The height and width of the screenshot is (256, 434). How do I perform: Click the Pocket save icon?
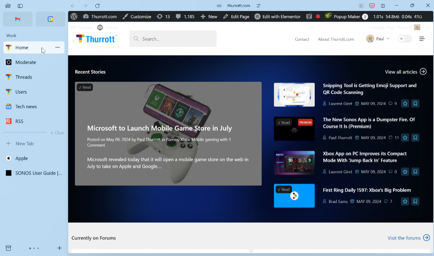tap(372, 6)
